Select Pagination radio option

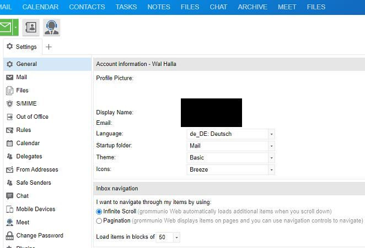click(99, 221)
